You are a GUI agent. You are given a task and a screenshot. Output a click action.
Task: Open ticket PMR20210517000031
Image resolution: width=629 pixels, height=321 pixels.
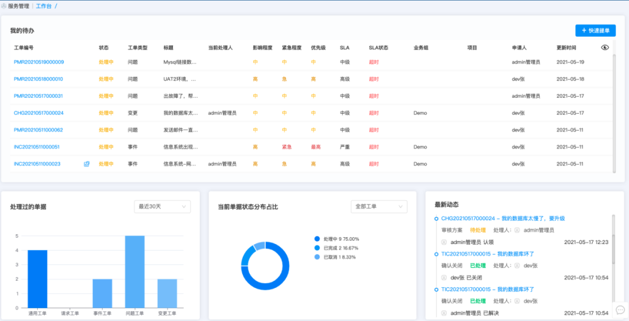(38, 96)
